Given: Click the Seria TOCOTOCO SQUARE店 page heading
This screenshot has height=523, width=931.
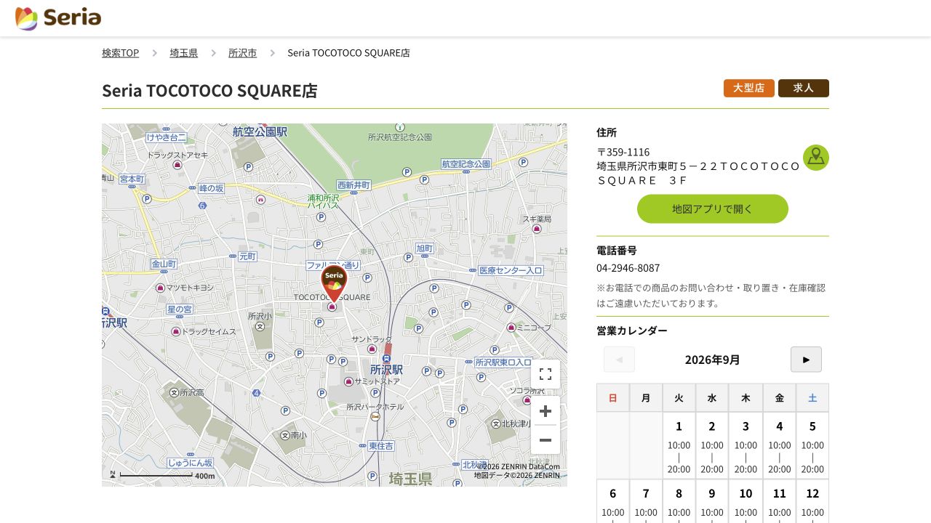Looking at the screenshot, I should 209,91.
